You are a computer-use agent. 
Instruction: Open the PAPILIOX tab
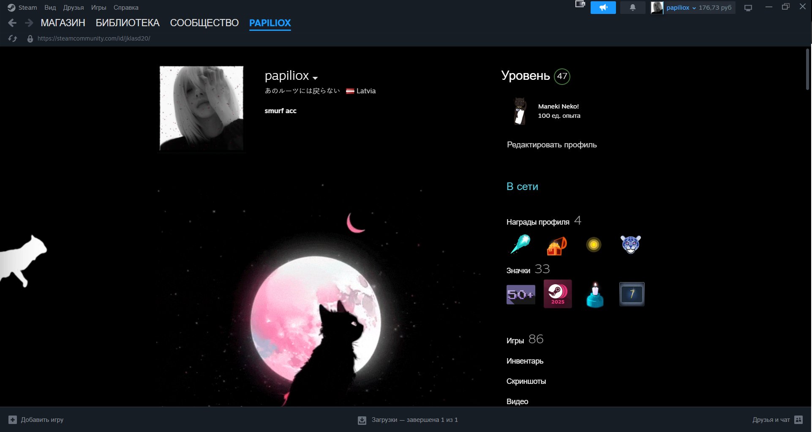point(270,23)
